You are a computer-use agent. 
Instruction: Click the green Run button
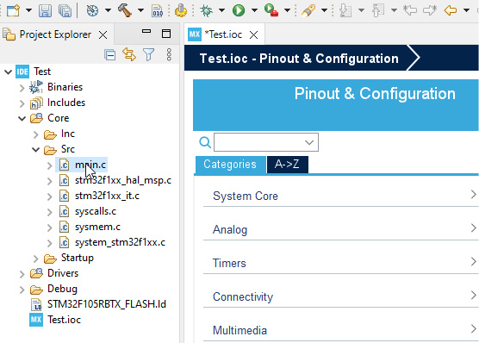pos(239,10)
